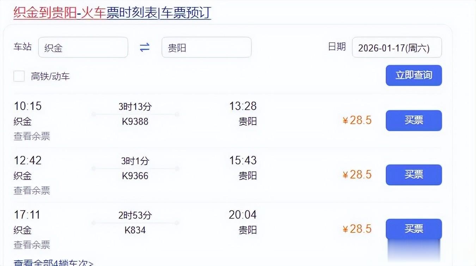This screenshot has width=476, height=266.
Task: Open 查看余票 under the 17:11 departure
Action: tap(32, 245)
